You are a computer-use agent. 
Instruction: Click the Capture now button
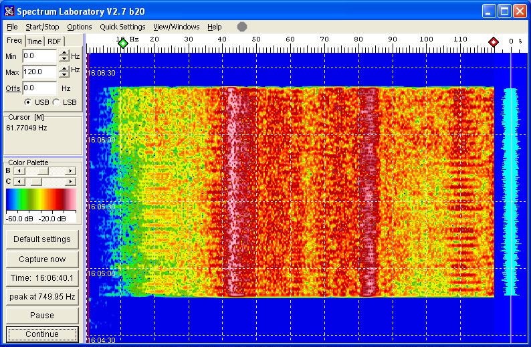(42, 259)
